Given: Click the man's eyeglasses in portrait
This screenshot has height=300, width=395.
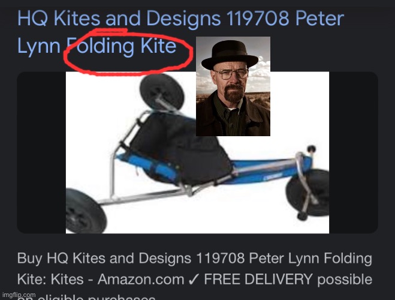Looking at the screenshot, I should [x=231, y=74].
